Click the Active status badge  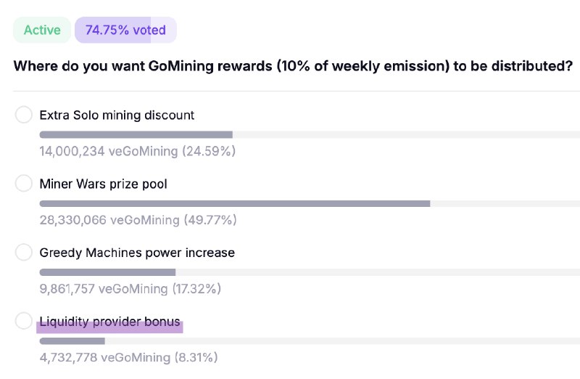pyautogui.click(x=42, y=30)
